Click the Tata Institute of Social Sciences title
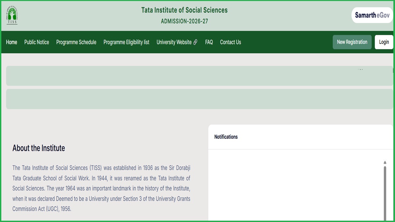 click(184, 10)
